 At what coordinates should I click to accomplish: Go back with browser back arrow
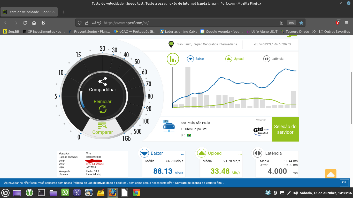6,23
